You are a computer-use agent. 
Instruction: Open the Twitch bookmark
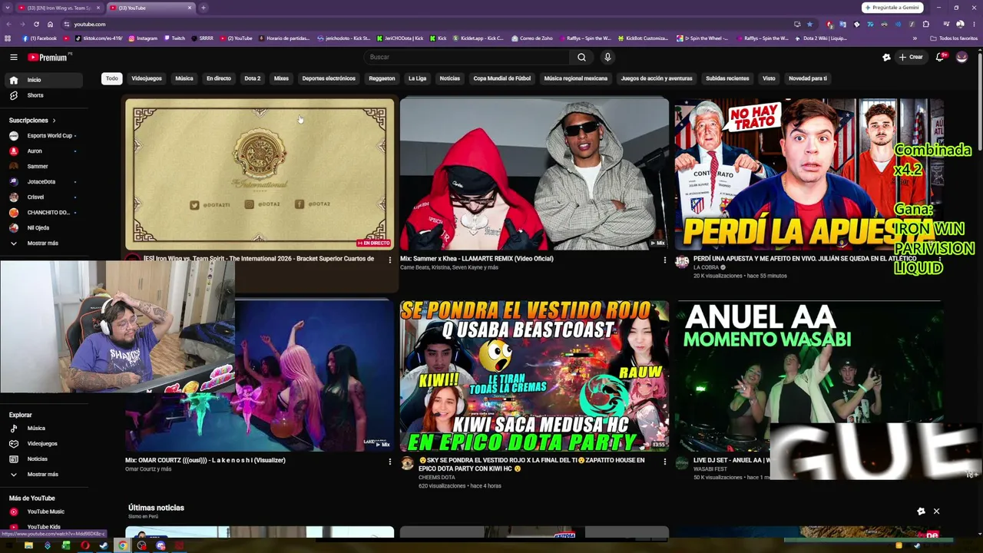tap(174, 38)
